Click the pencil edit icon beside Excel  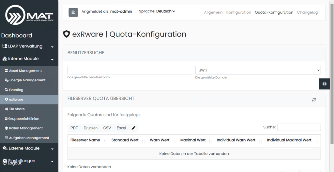[133, 128]
